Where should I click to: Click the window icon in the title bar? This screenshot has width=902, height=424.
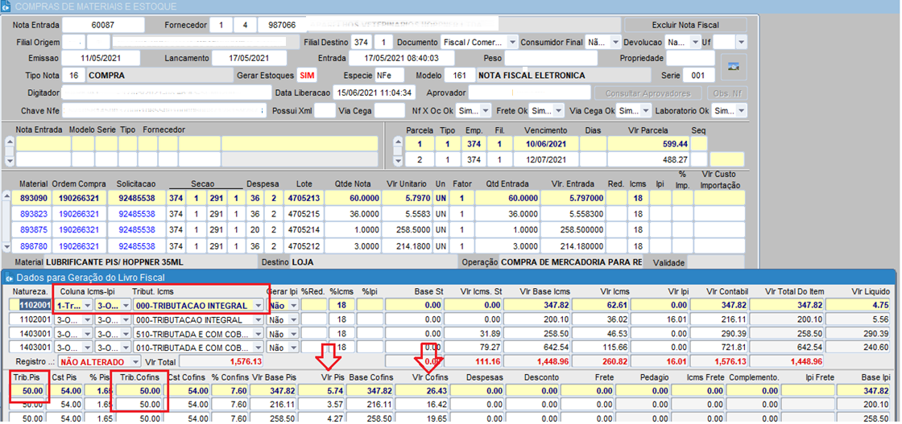point(5,7)
